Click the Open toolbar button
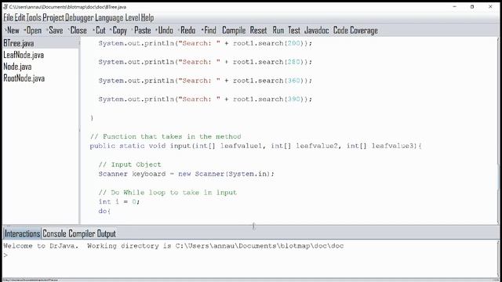The height and width of the screenshot is (282, 502). [x=33, y=31]
